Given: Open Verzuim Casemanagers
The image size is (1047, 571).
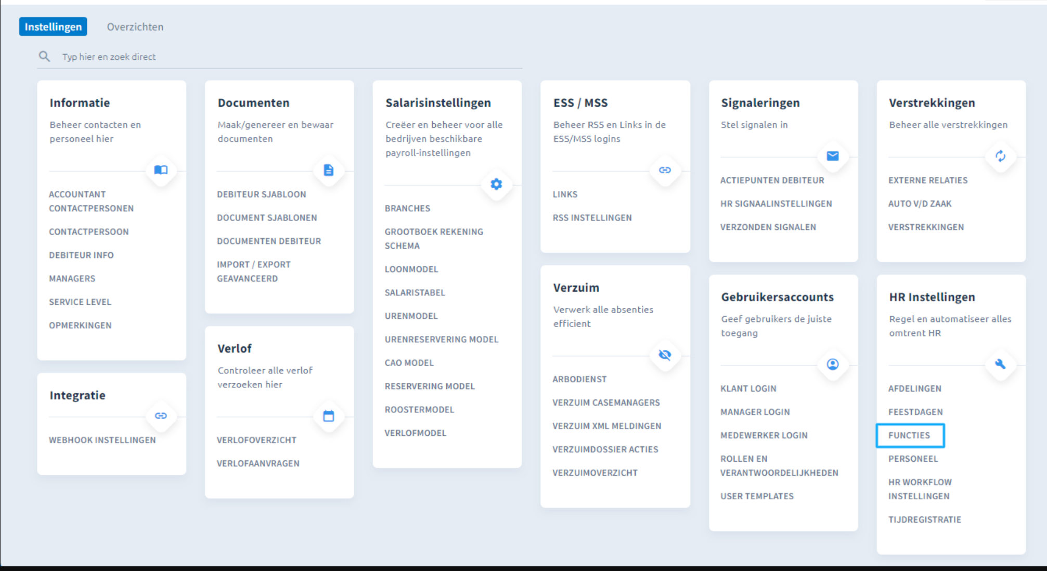Looking at the screenshot, I should (x=606, y=403).
